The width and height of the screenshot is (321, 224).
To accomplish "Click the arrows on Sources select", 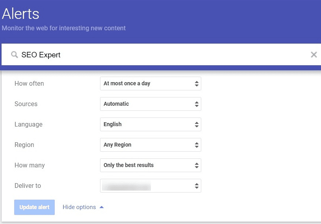I will pos(197,104).
